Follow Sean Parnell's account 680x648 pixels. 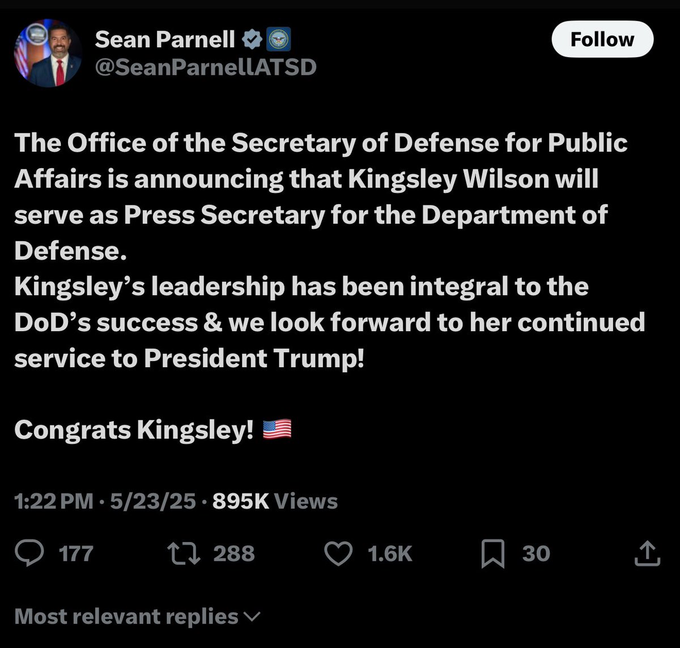click(x=602, y=40)
